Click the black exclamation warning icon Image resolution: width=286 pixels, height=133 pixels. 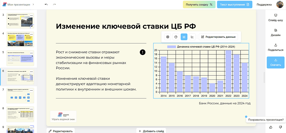coord(143,52)
